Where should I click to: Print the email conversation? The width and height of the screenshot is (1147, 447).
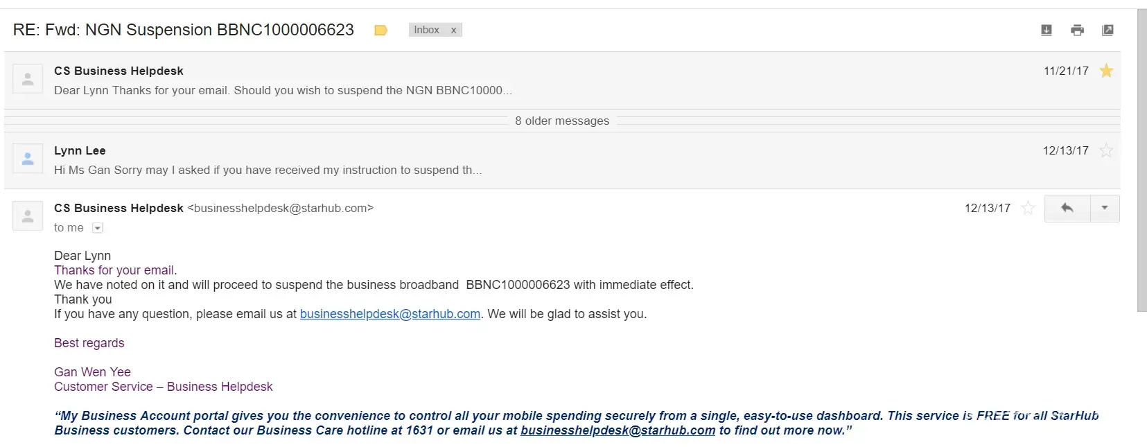click(1077, 30)
